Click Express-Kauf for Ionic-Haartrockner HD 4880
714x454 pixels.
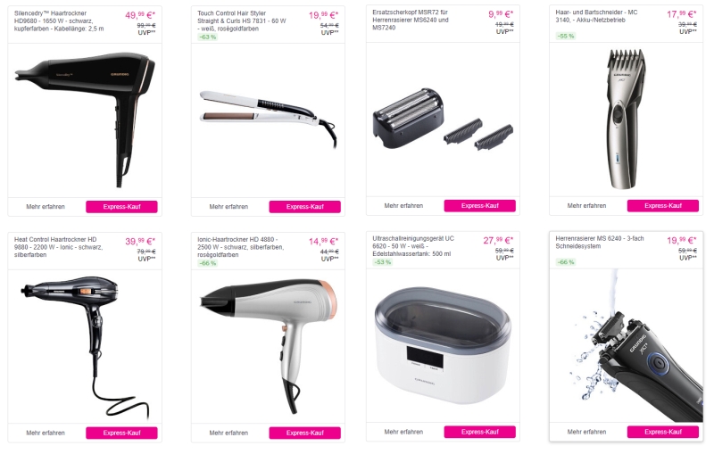(304, 433)
